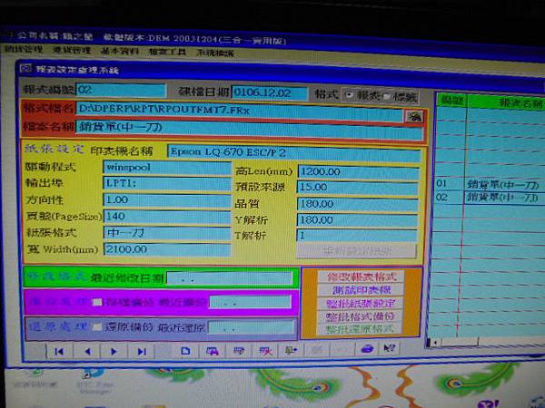545x408 pixels.
Task: Open the 基本資料 menu
Action: 120,52
